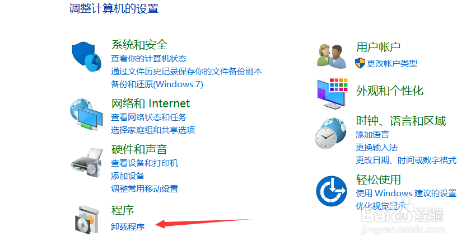The width and height of the screenshot is (471, 246).
Task: Open 使用 Windows 建议的设置 link
Action: (406, 193)
